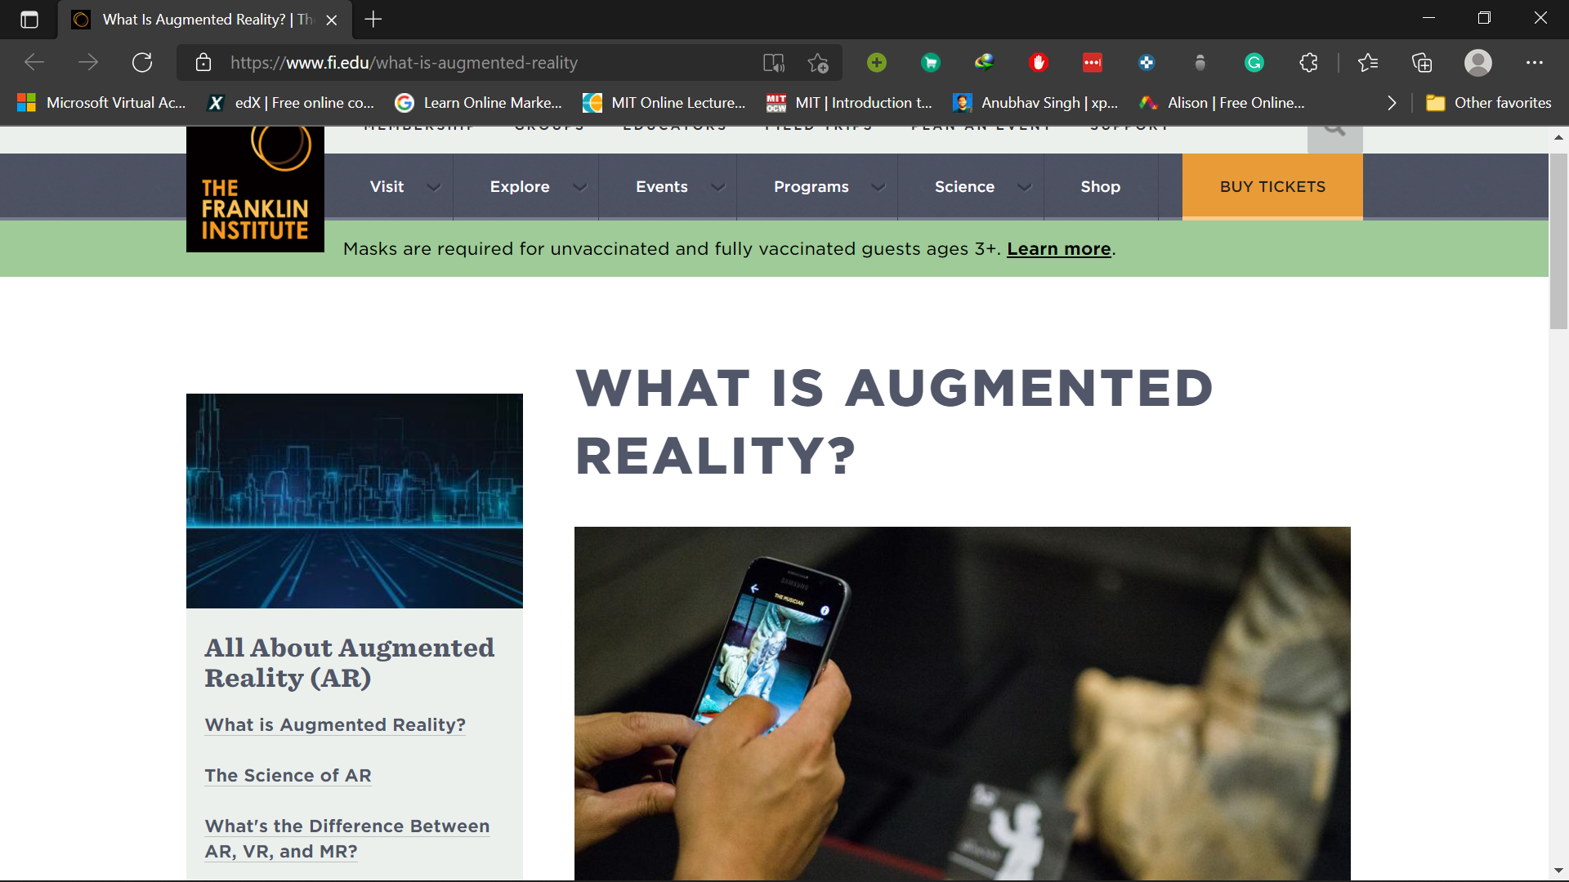Show more favorites bar chevron
The width and height of the screenshot is (1569, 882).
pos(1392,103)
